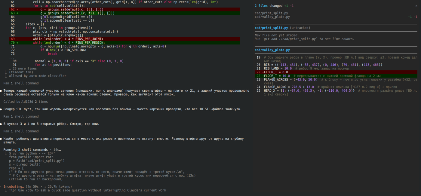The width and height of the screenshot is (421, 196).
Task: Click the message starting "Рендер STL пуст"
Action: tap(122, 109)
